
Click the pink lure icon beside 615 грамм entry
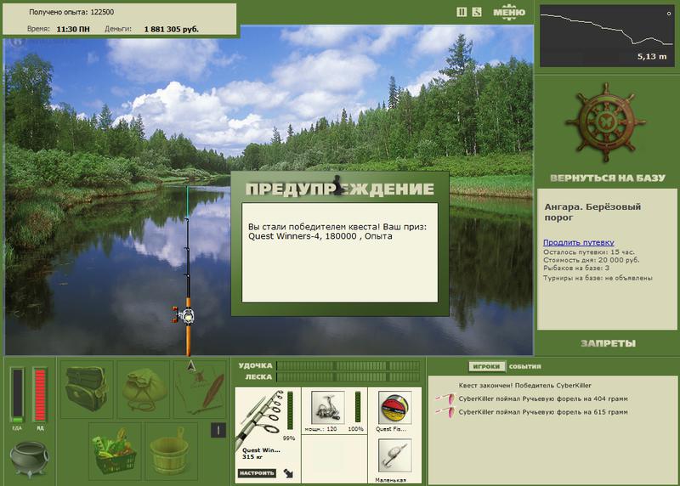445,412
